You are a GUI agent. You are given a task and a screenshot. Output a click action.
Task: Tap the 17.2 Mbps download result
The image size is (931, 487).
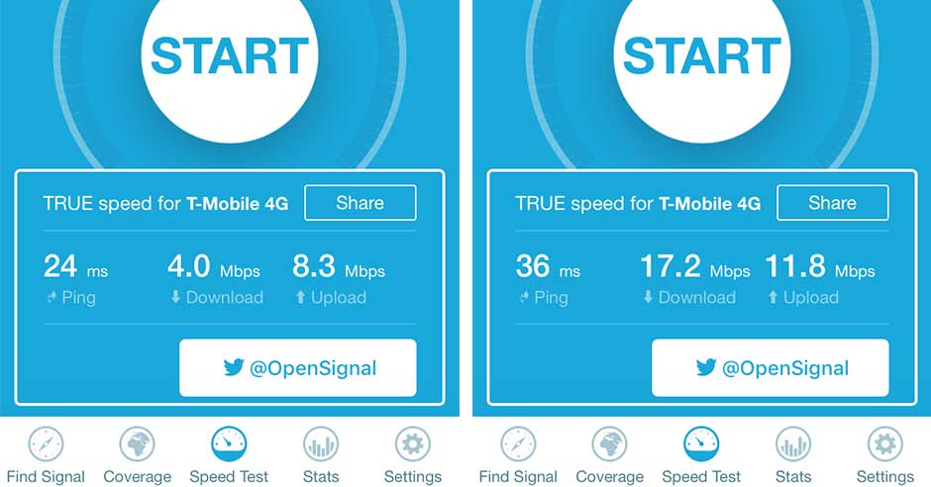695,266
